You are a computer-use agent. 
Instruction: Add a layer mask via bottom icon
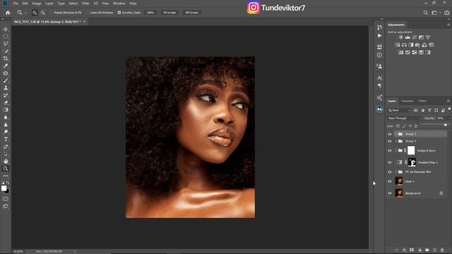pos(412,250)
